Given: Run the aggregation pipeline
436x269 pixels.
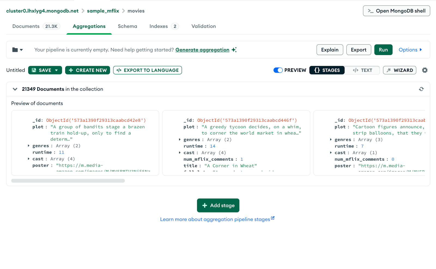Looking at the screenshot, I should [x=383, y=50].
